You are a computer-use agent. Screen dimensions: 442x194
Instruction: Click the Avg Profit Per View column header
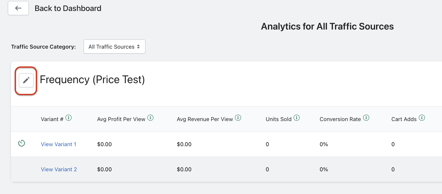click(121, 119)
